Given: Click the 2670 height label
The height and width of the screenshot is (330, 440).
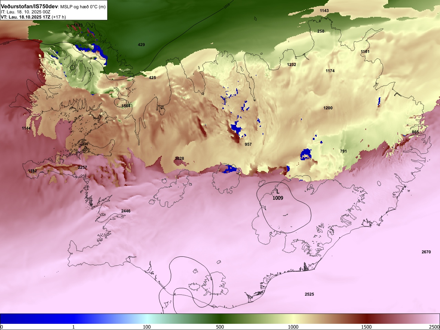Looking at the screenshot, I should tap(426, 252).
